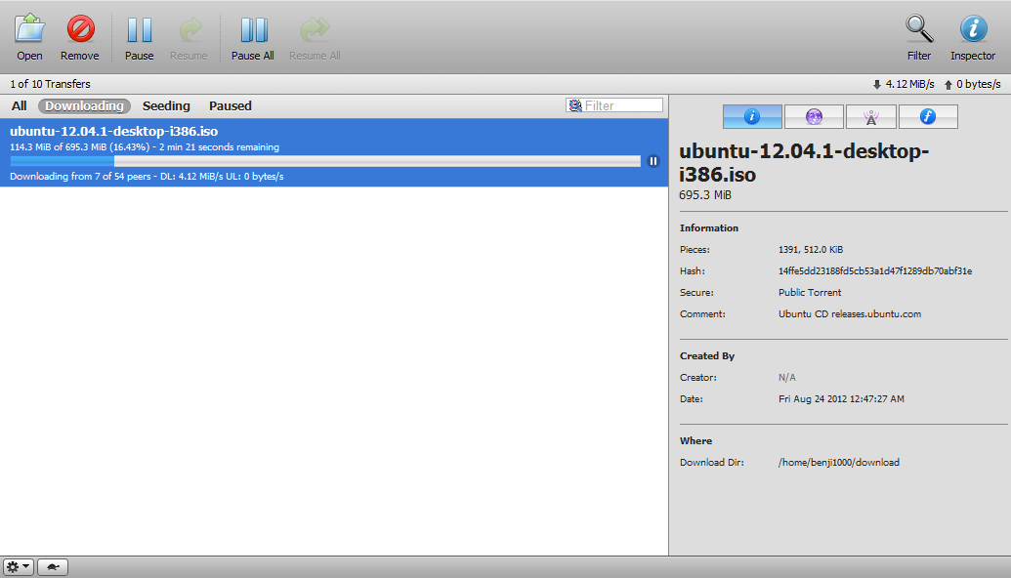Open the Peers tab in the inspector
Viewport: 1011px width, 578px height.
814,116
